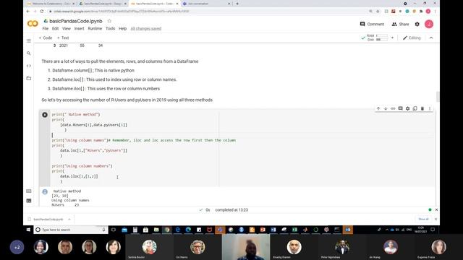Click the Comment button in header
463x260 pixels.
coord(372,24)
